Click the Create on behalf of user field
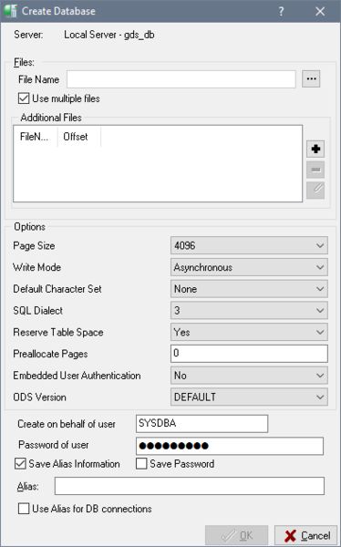This screenshot has height=547, width=341. coord(202,424)
